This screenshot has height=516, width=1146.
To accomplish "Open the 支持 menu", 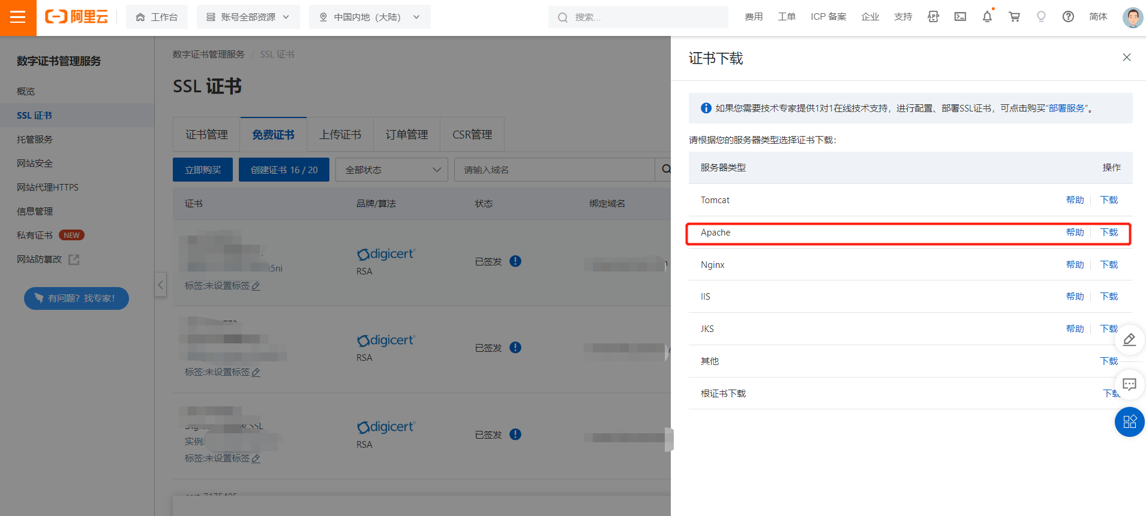I will [903, 17].
